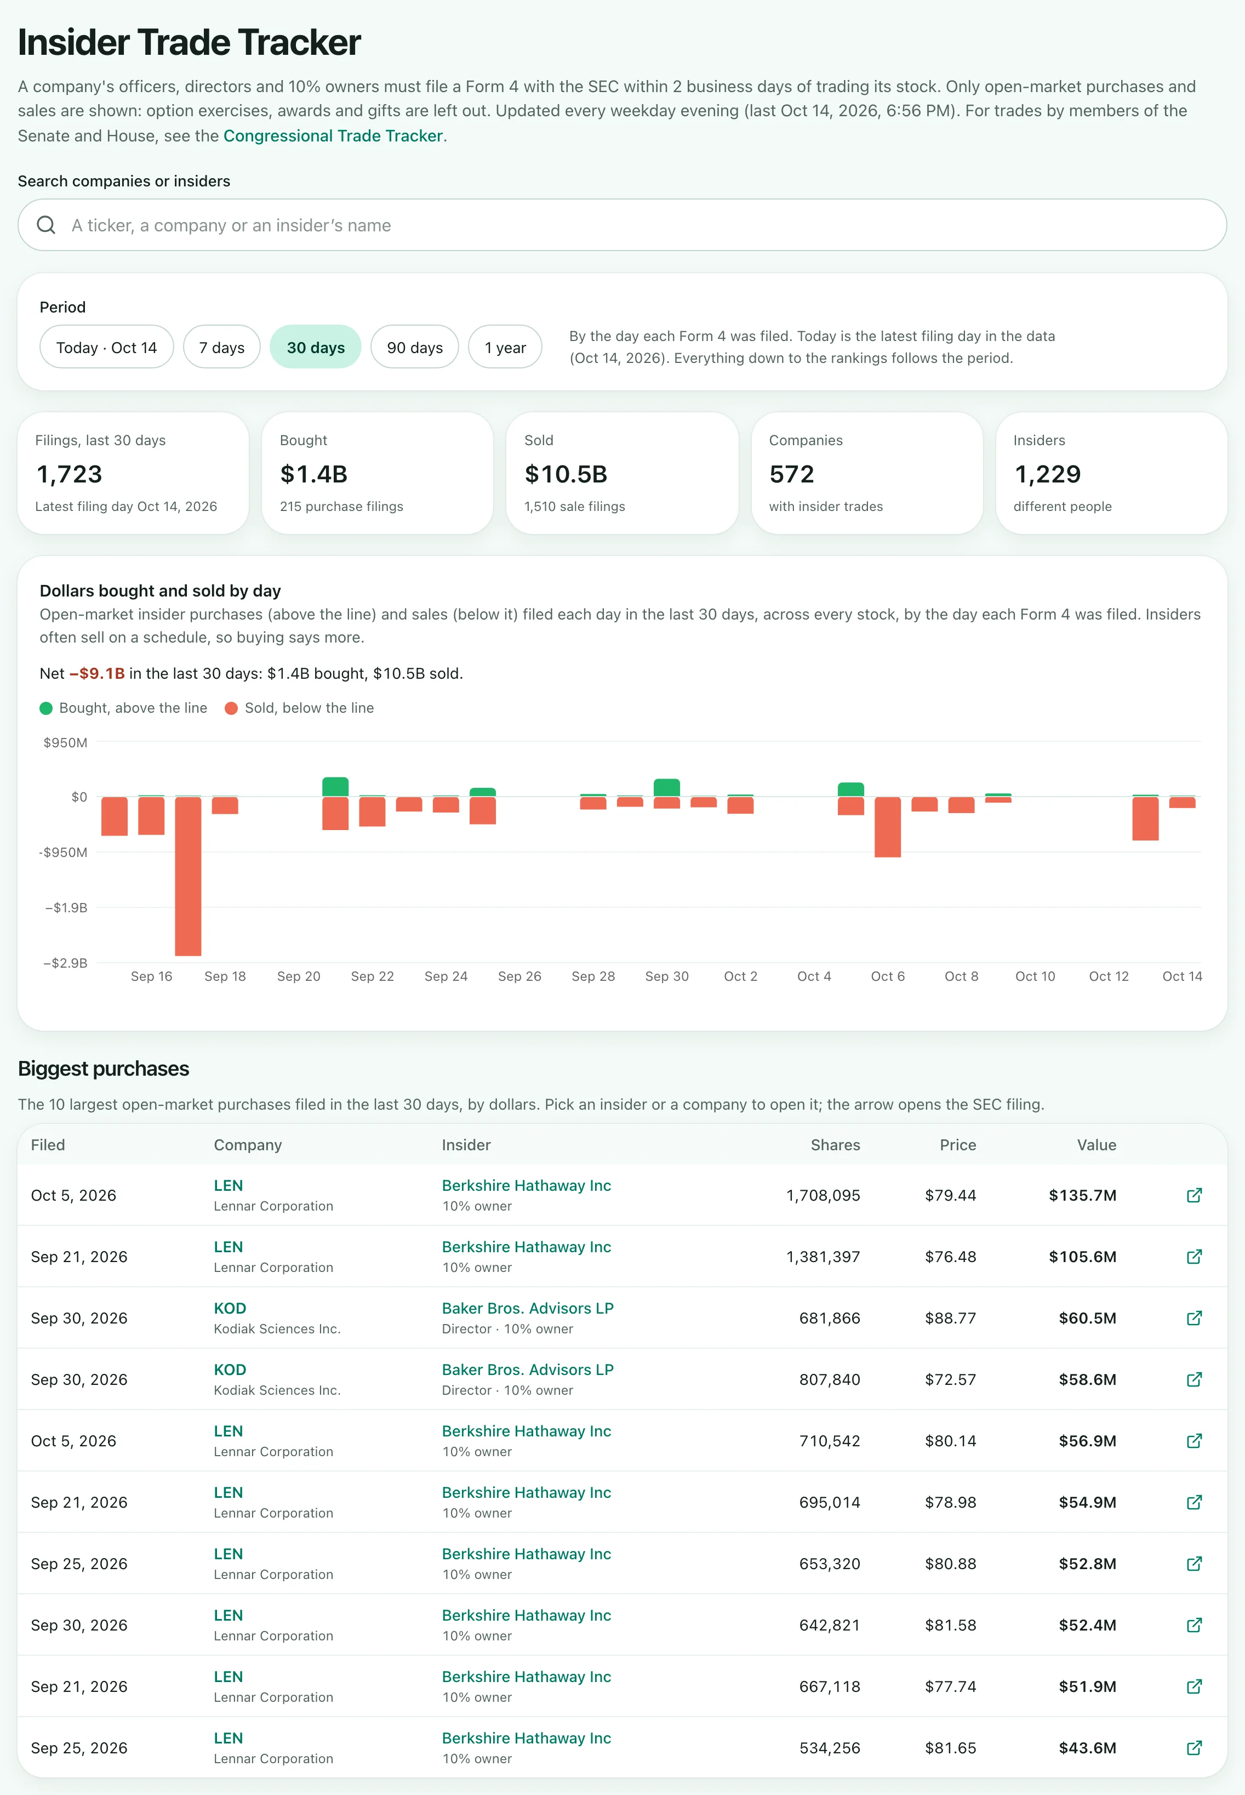The width and height of the screenshot is (1245, 1795).
Task: Open Berkshire Hathaway Inc in $56.9M row
Action: [x=527, y=1430]
